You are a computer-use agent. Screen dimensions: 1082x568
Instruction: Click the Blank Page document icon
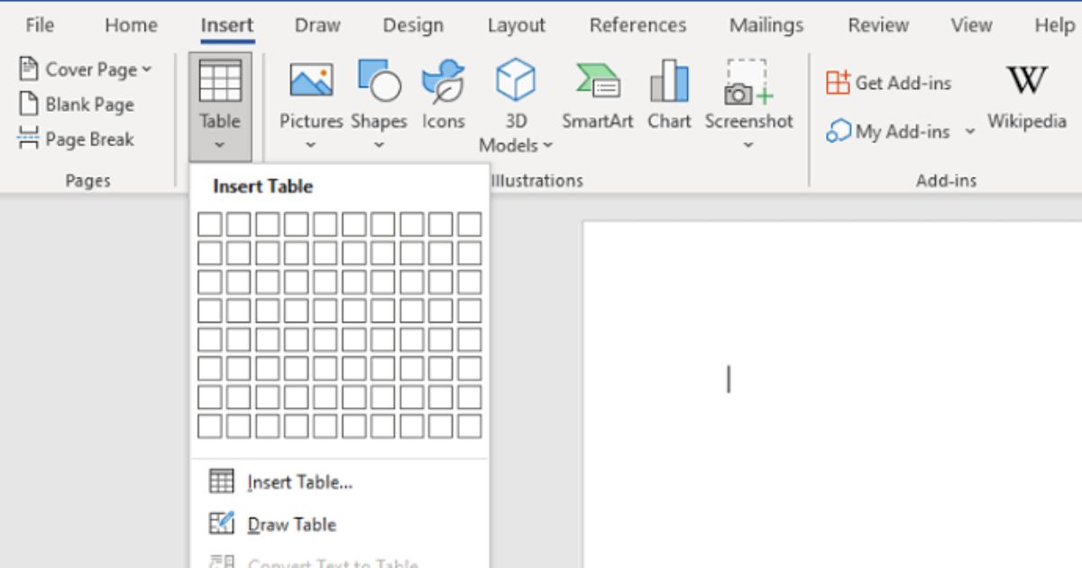coord(30,105)
